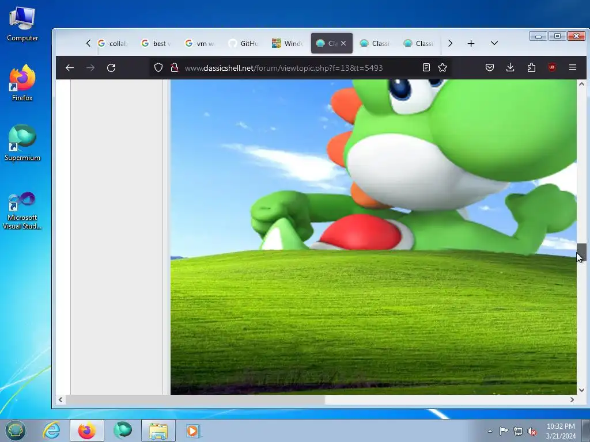The width and height of the screenshot is (590, 442).
Task: Toggle reader view in address bar
Action: coord(426,68)
